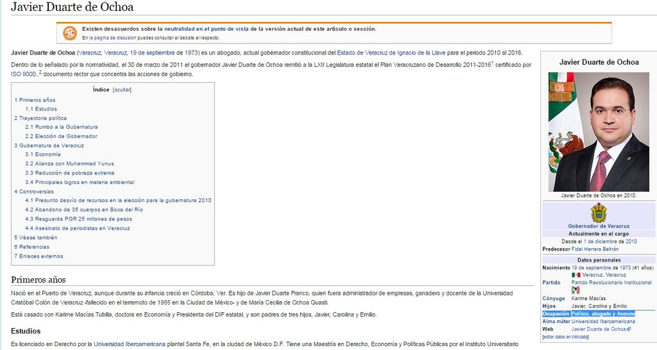Click the orange neutrality scales icon

(x=69, y=33)
